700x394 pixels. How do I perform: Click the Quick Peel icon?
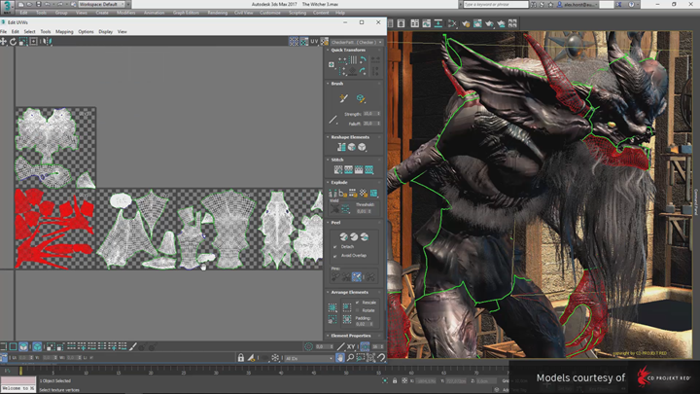344,236
